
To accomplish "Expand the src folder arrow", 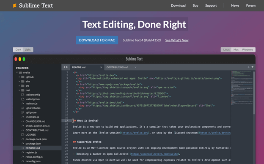I will [x=19, y=86].
